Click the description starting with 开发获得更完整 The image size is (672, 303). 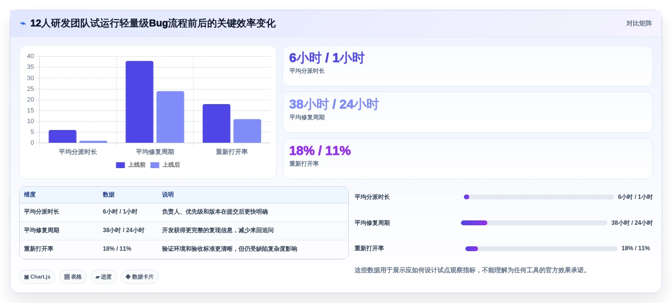click(x=218, y=230)
